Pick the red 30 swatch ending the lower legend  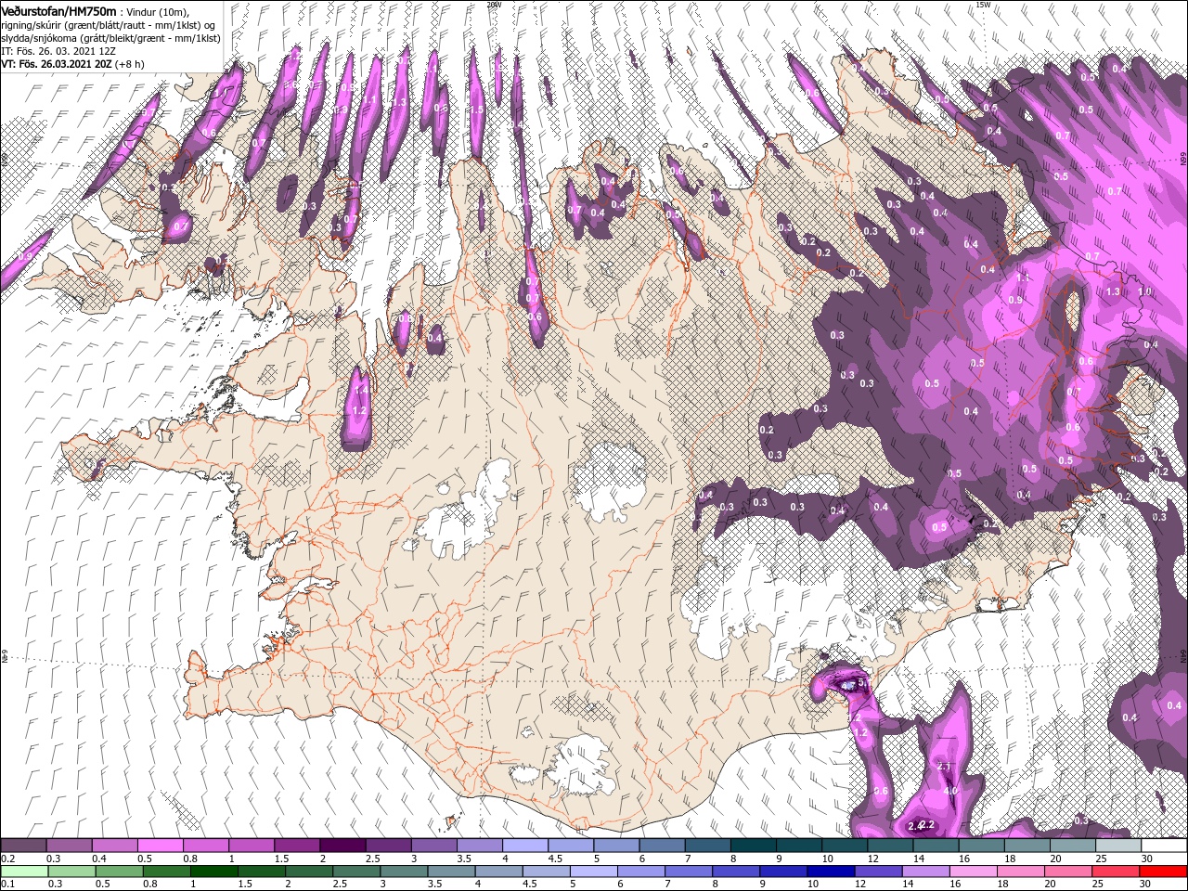(1163, 872)
